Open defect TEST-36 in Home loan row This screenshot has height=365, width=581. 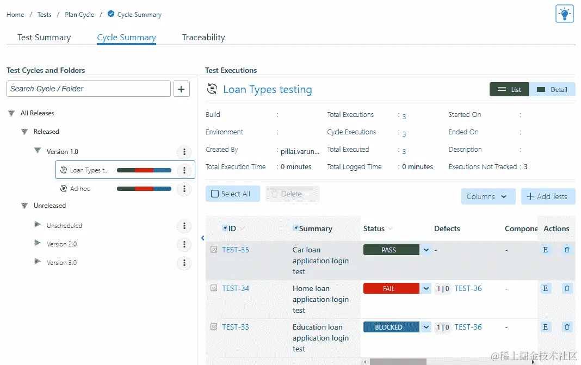[468, 288]
